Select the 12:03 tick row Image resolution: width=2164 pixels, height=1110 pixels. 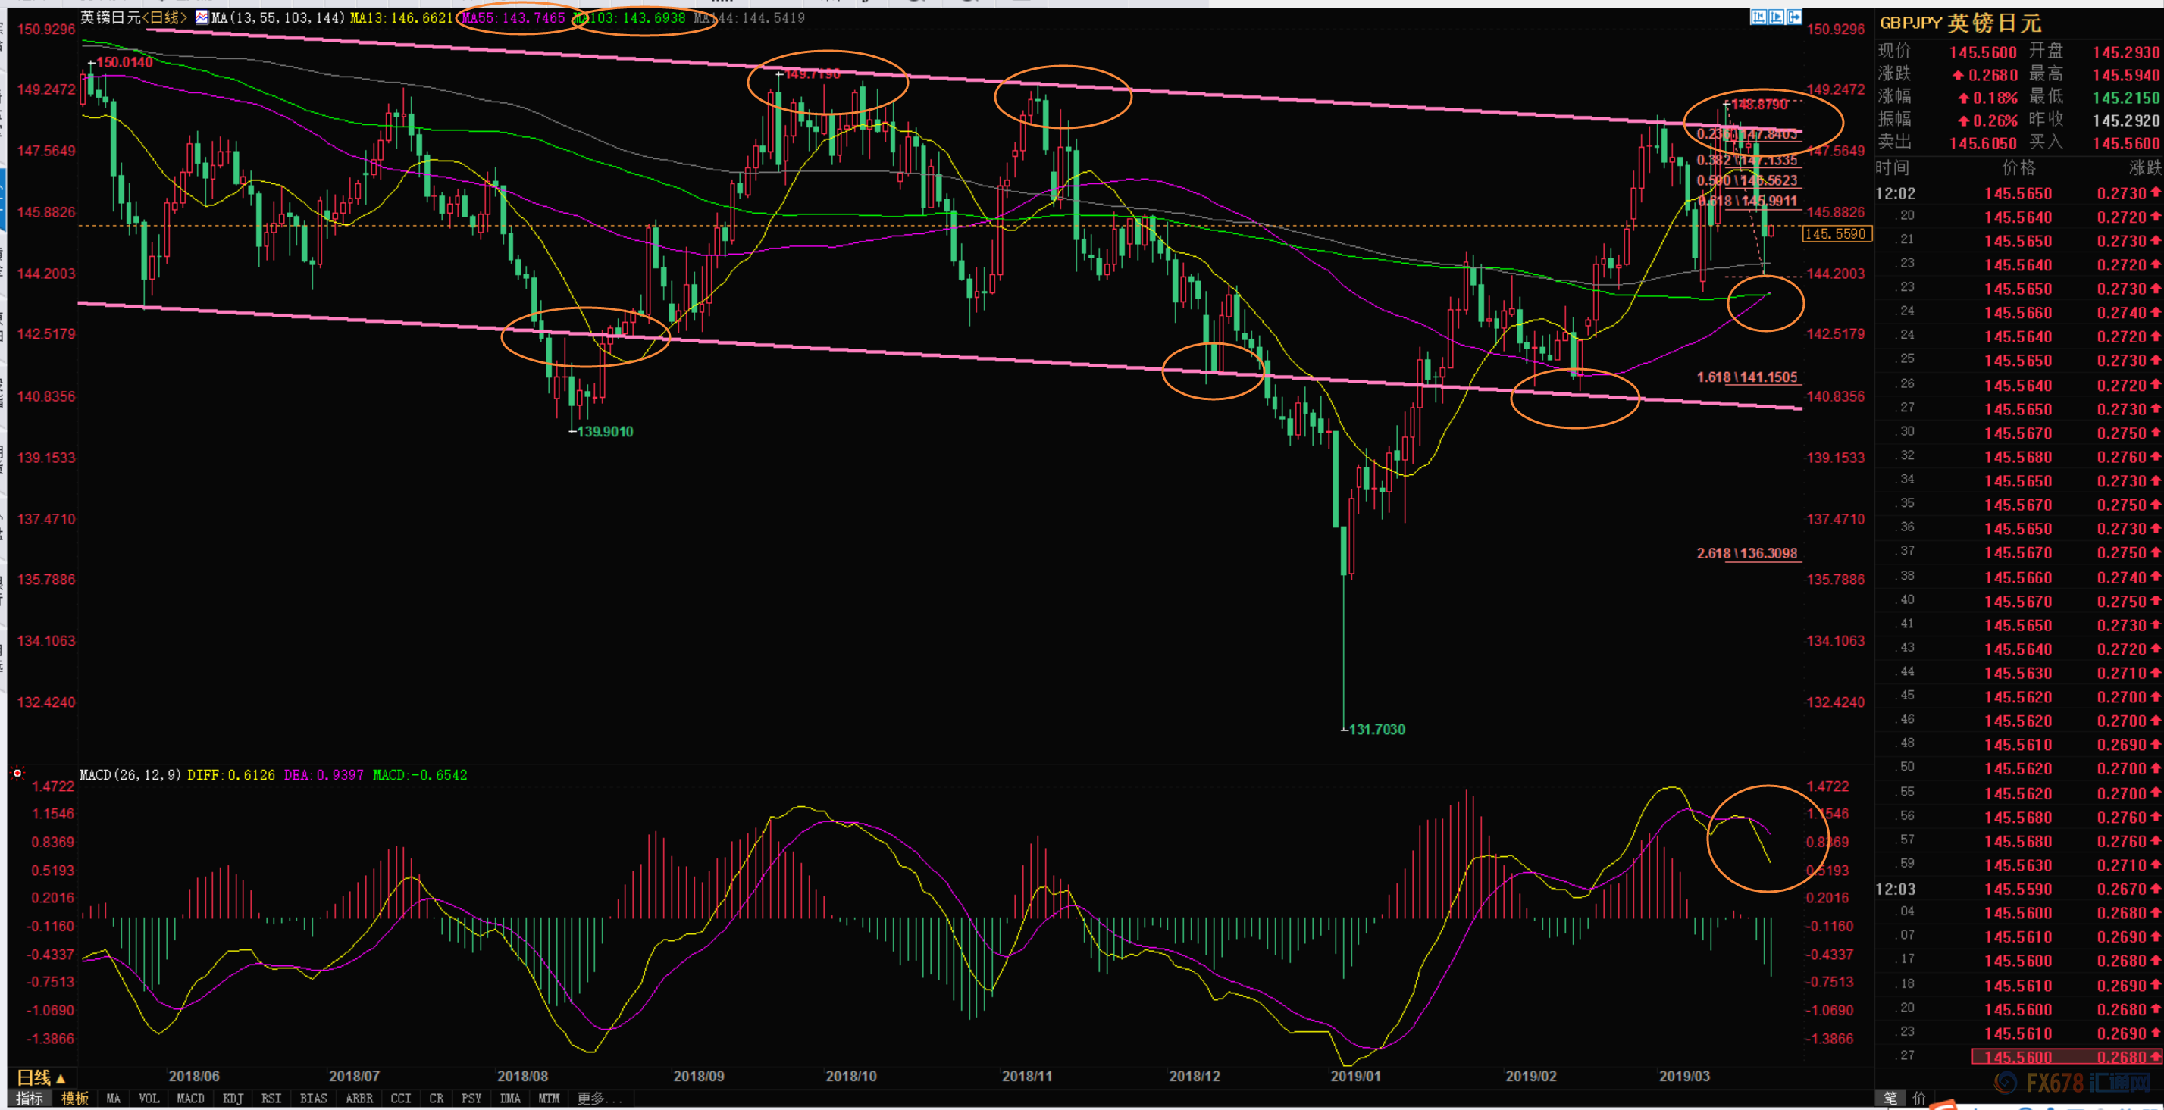coord(2018,890)
